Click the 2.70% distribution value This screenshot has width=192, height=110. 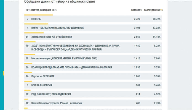(x=157, y=103)
